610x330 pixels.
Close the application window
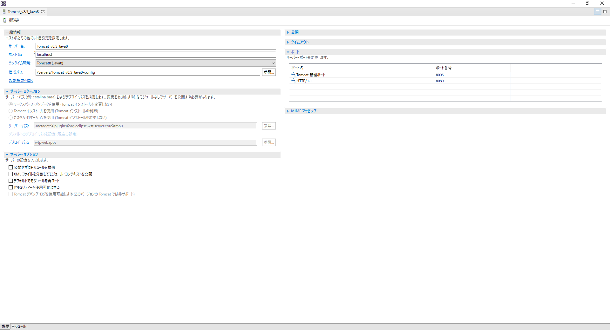tap(602, 3)
